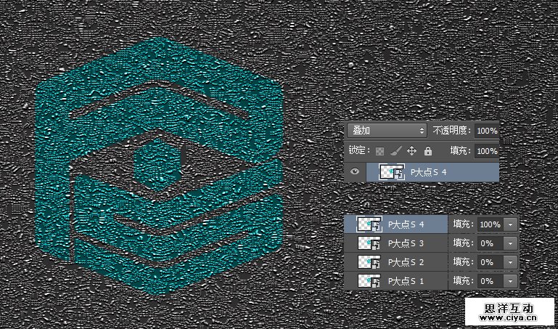
Task: Open the 叠加 blend mode dropdown
Action: click(388, 131)
